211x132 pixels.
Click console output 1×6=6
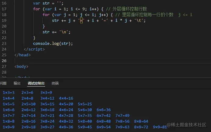tap(9, 110)
